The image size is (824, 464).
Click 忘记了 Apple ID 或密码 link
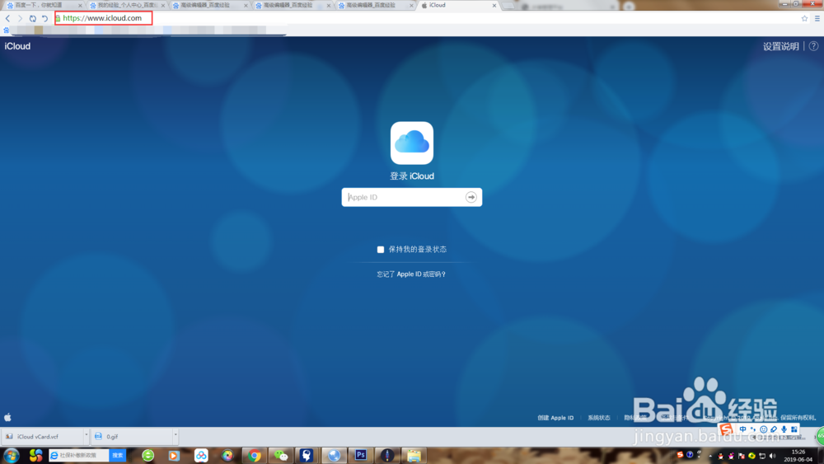(411, 274)
